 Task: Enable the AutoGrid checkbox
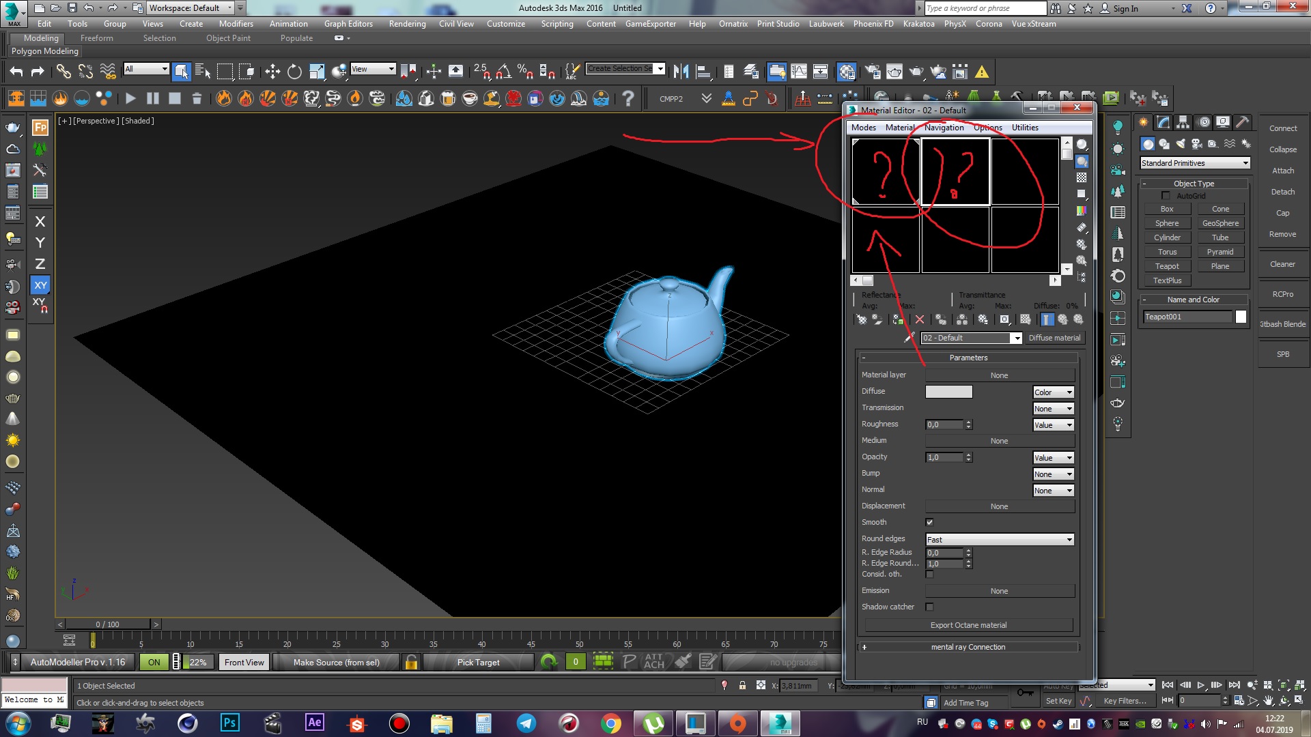[x=1166, y=196]
